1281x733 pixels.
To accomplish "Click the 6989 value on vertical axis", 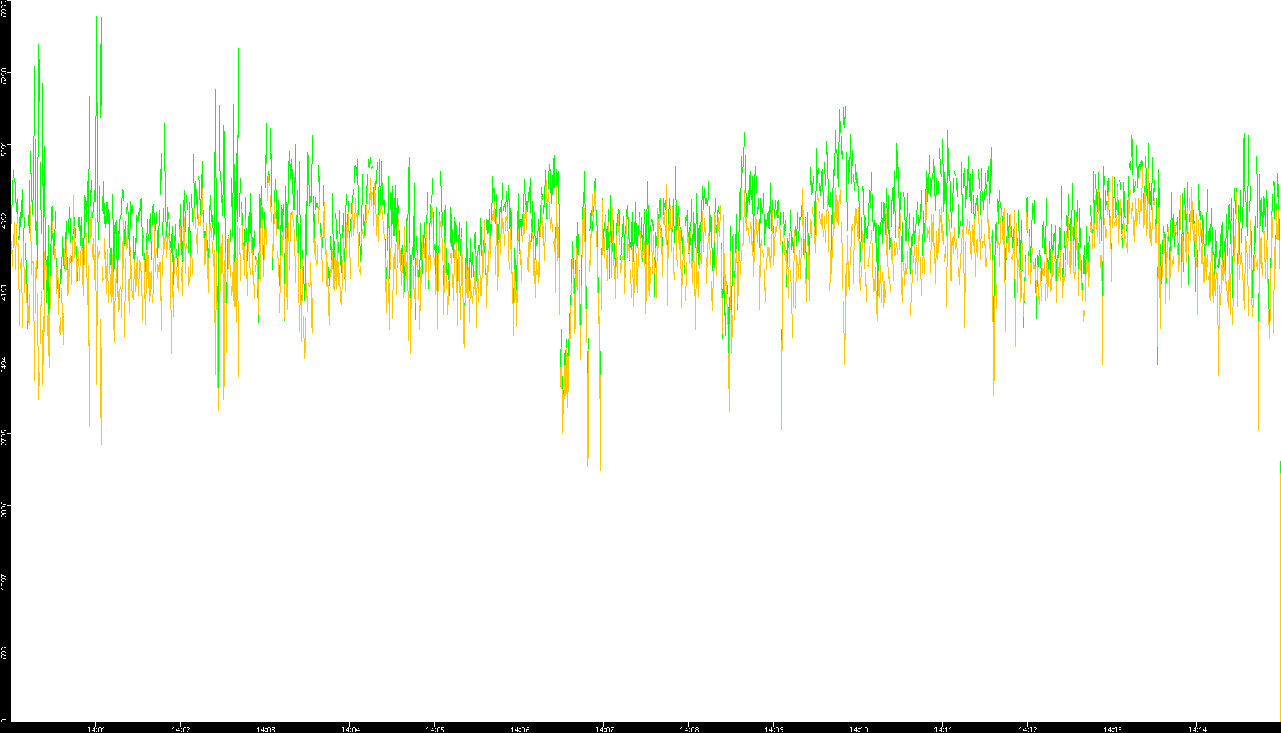I will (x=4, y=8).
